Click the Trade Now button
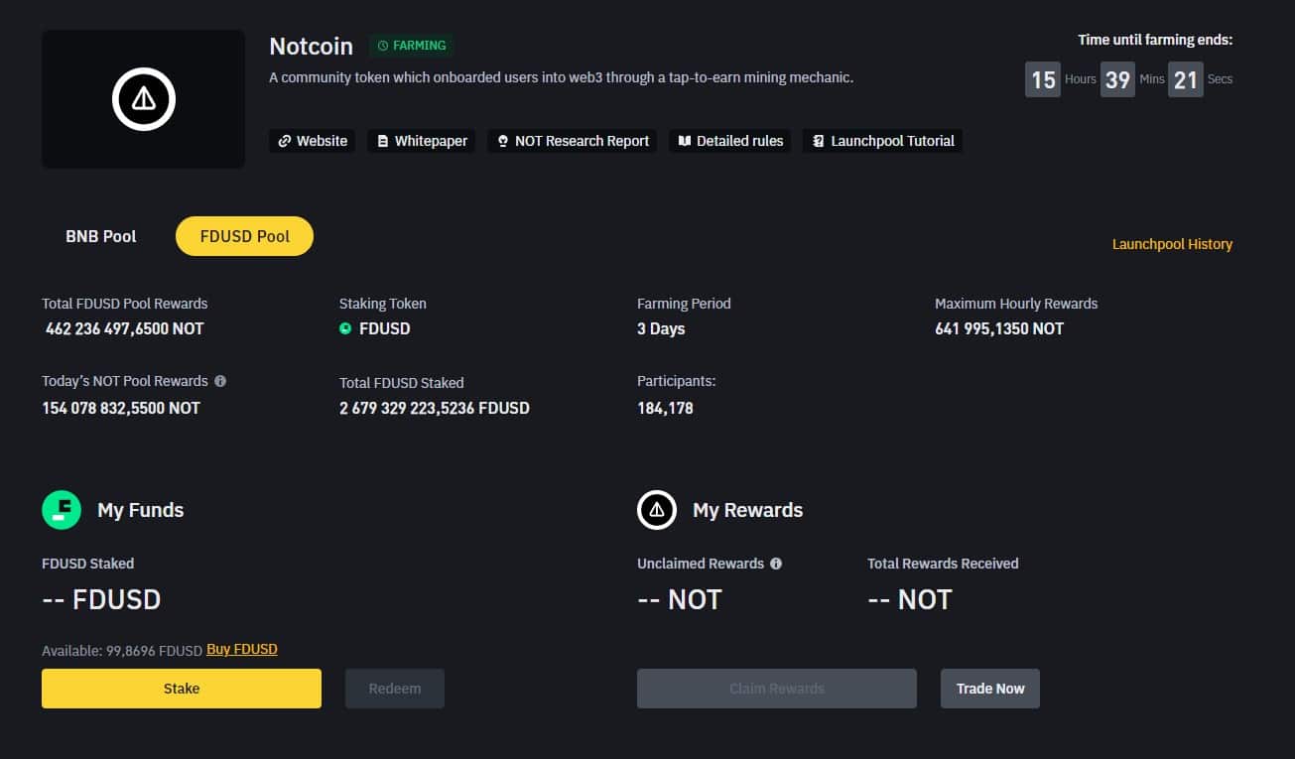Screen dimensions: 1295x759 [990, 689]
